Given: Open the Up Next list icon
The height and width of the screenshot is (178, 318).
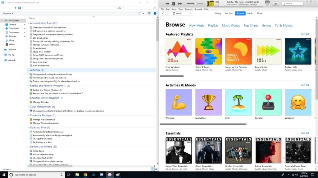Looking at the screenshot, I should (x=275, y=4).
